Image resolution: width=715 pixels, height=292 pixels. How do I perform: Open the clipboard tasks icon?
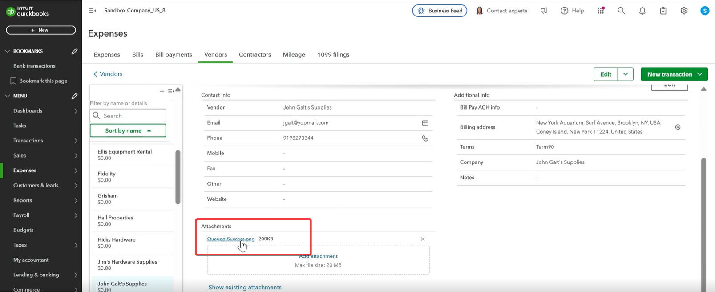[663, 11]
